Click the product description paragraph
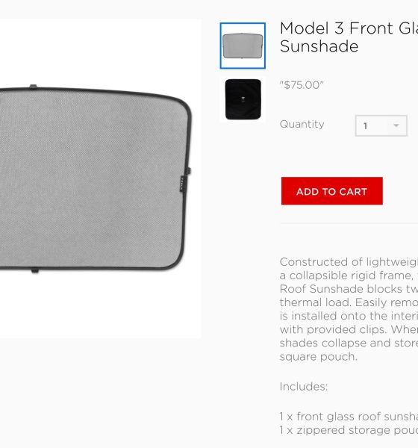The height and width of the screenshot is (448, 418). [349, 309]
